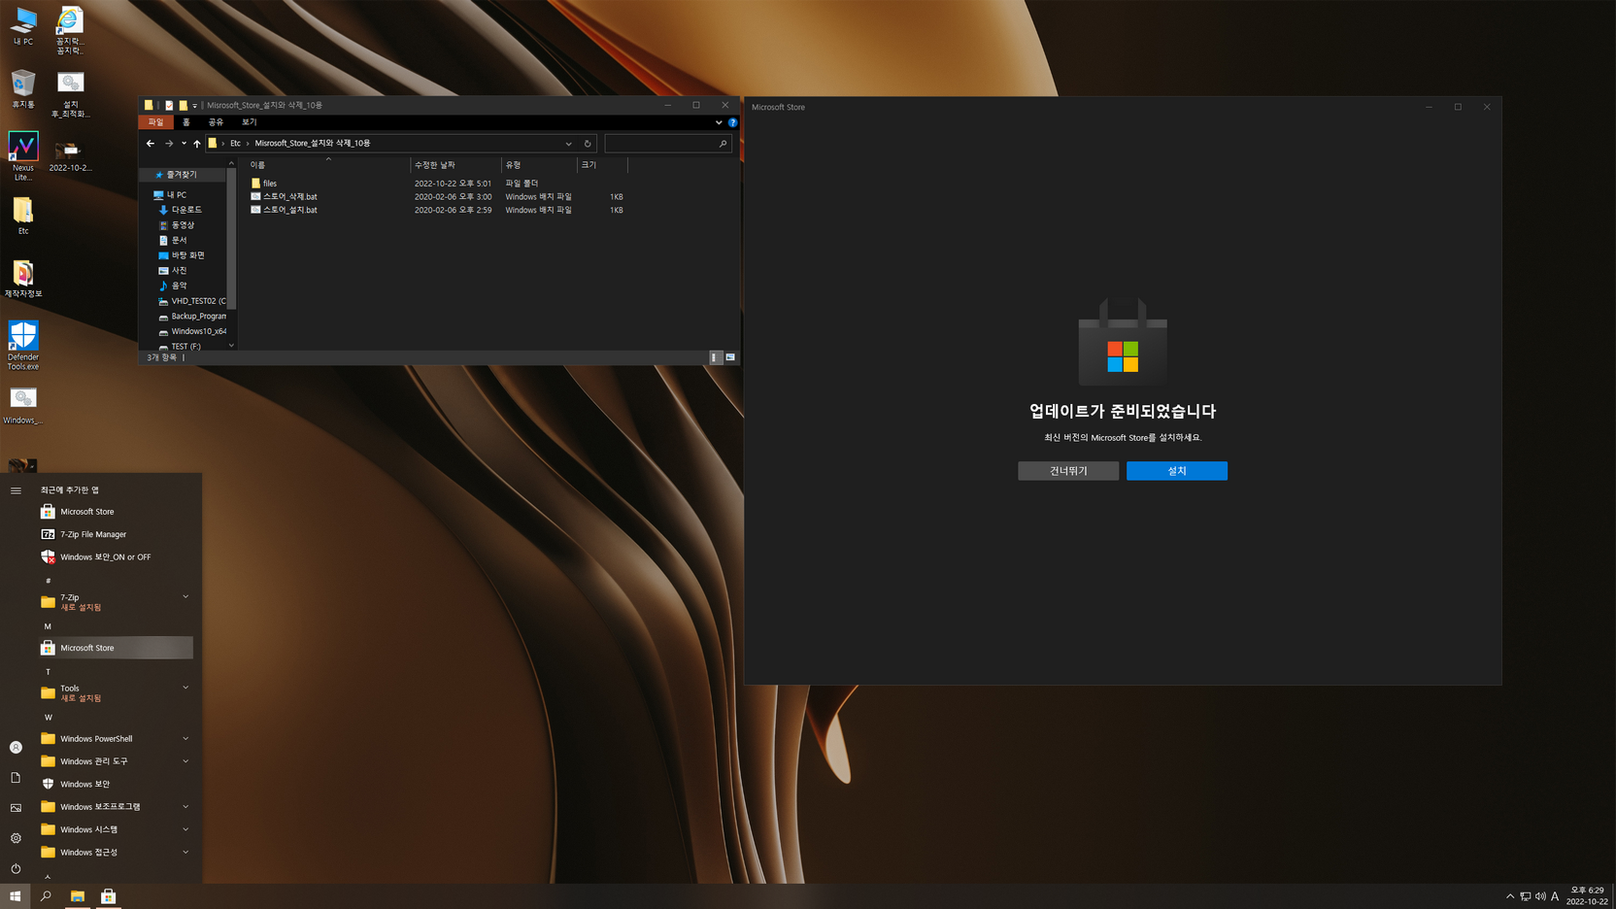Image resolution: width=1616 pixels, height=909 pixels.
Task: Open Windows 보안 from Start menu
Action: pyautogui.click(x=117, y=784)
